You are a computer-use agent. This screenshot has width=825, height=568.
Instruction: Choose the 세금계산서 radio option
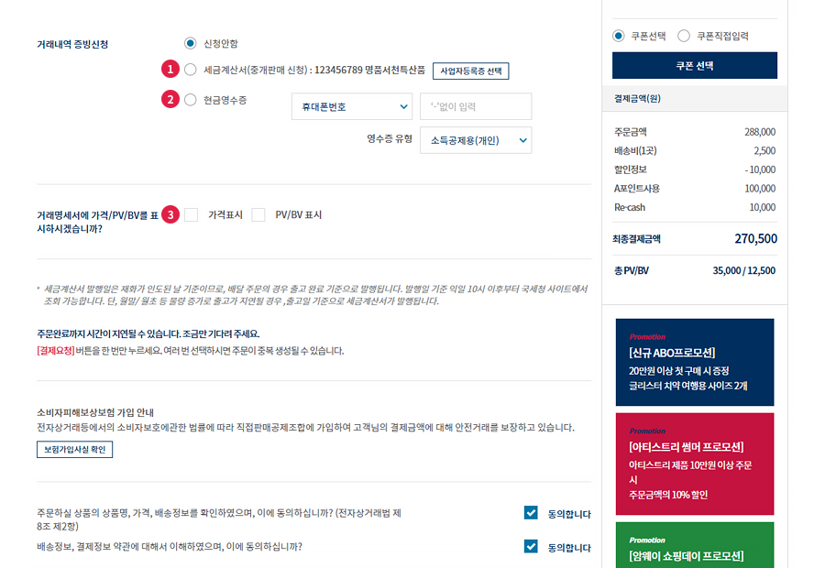191,70
